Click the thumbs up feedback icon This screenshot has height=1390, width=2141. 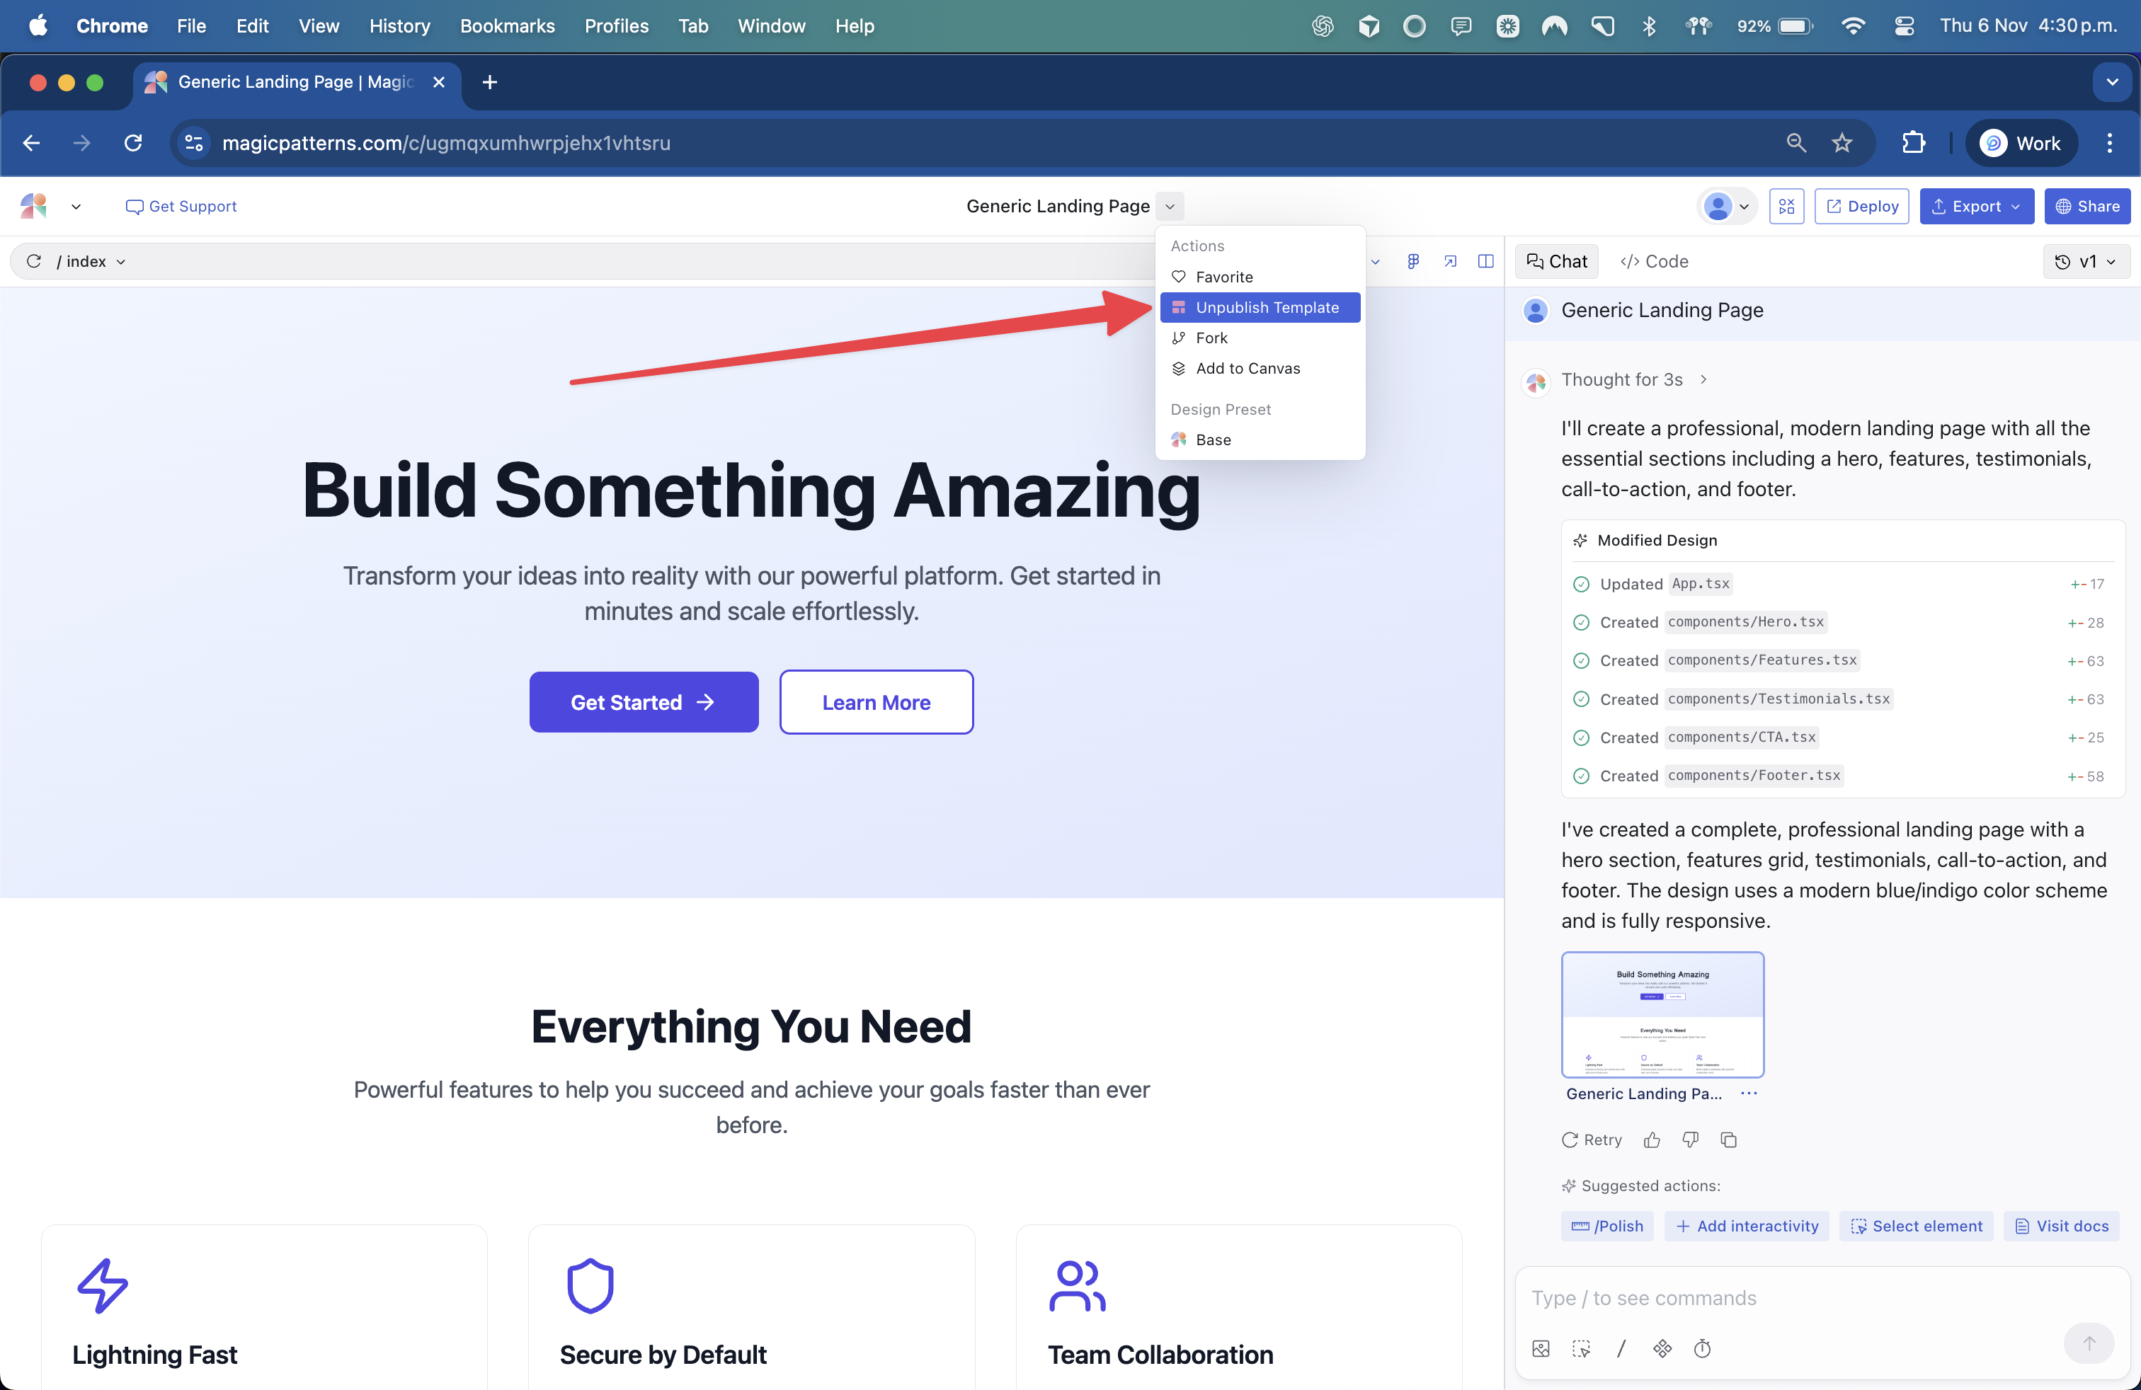[1652, 1140]
